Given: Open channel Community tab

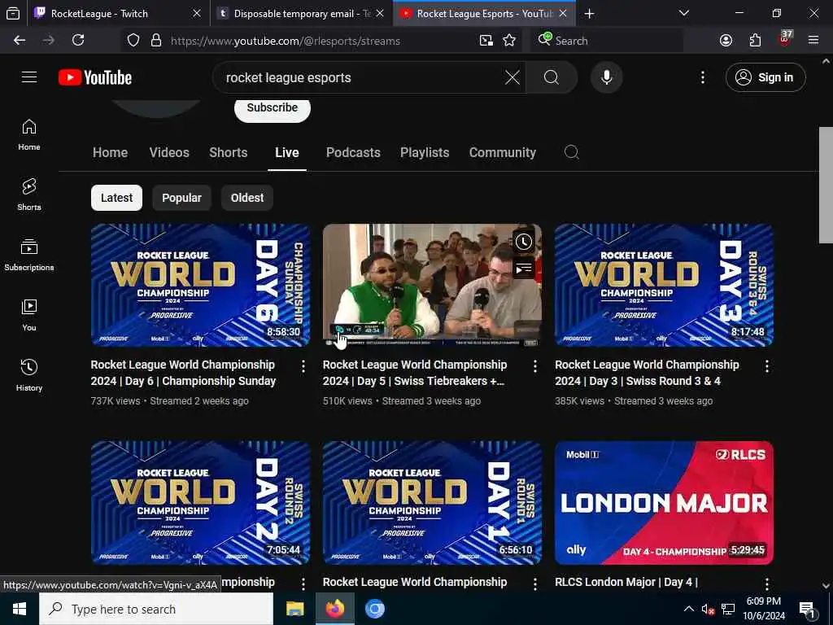Looking at the screenshot, I should [x=502, y=152].
